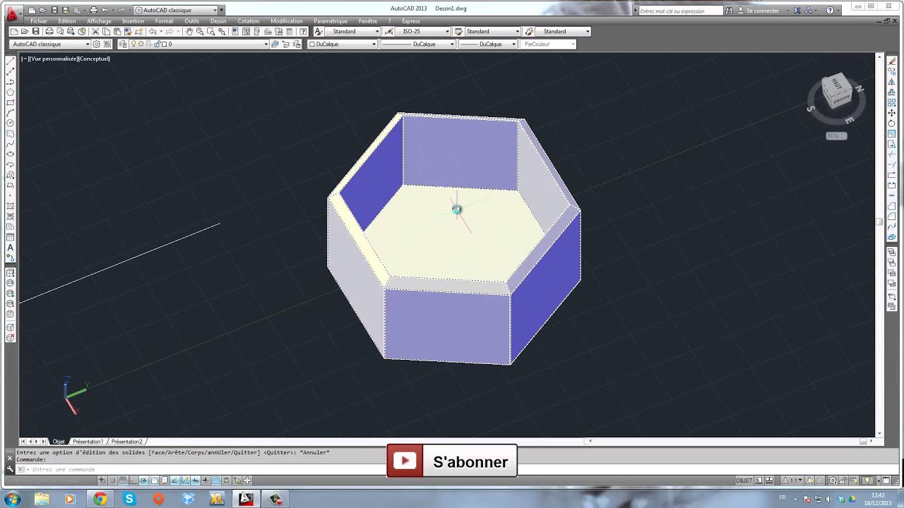Select the Circle draw tool

[11, 123]
